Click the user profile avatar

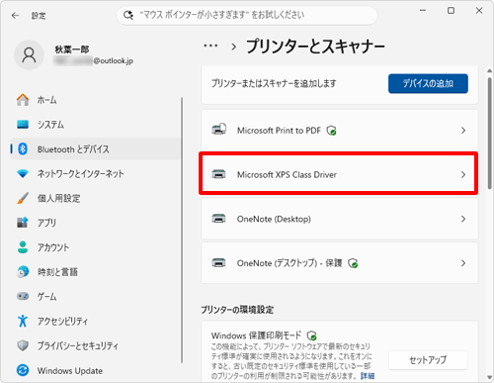click(29, 55)
